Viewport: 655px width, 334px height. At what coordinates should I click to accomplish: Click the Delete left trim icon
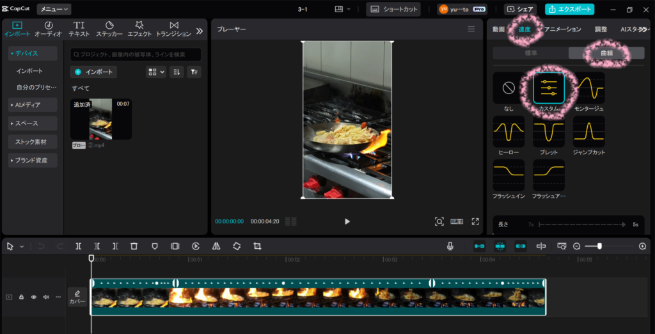[97, 246]
